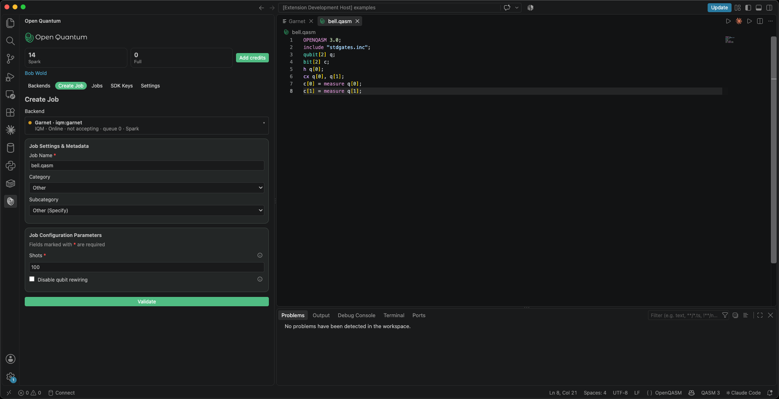Open the Source Control view

click(x=10, y=59)
